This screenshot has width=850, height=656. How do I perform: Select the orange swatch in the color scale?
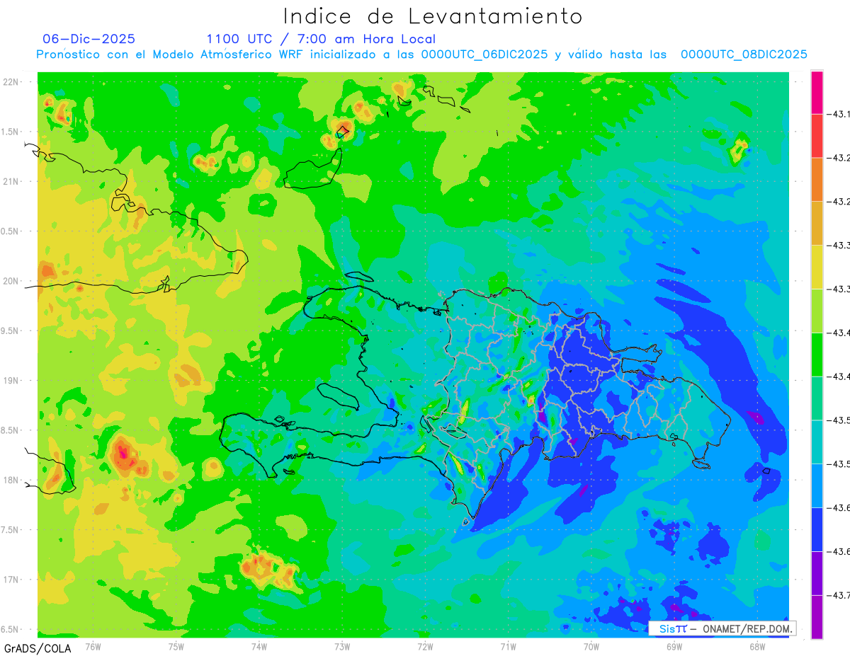[x=817, y=180]
